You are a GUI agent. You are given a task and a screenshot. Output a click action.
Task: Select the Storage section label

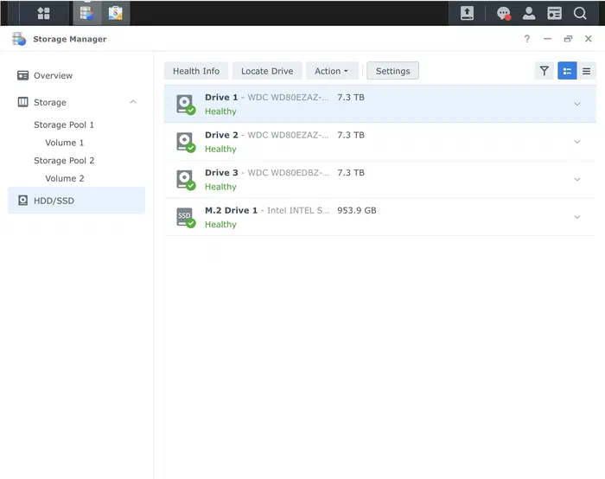(50, 102)
